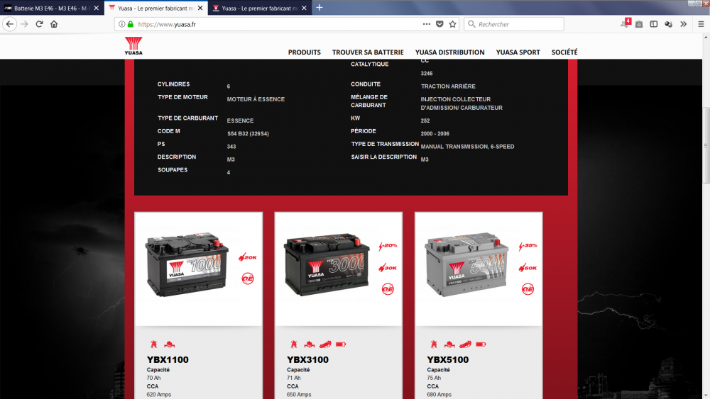710x399 pixels.
Task: Toggle the sidebar view icon
Action: click(x=653, y=24)
